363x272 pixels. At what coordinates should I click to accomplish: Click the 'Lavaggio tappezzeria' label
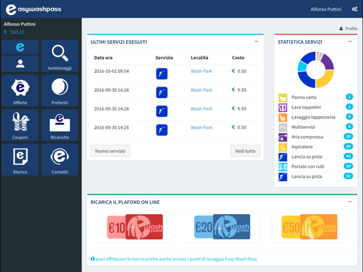[x=313, y=117]
